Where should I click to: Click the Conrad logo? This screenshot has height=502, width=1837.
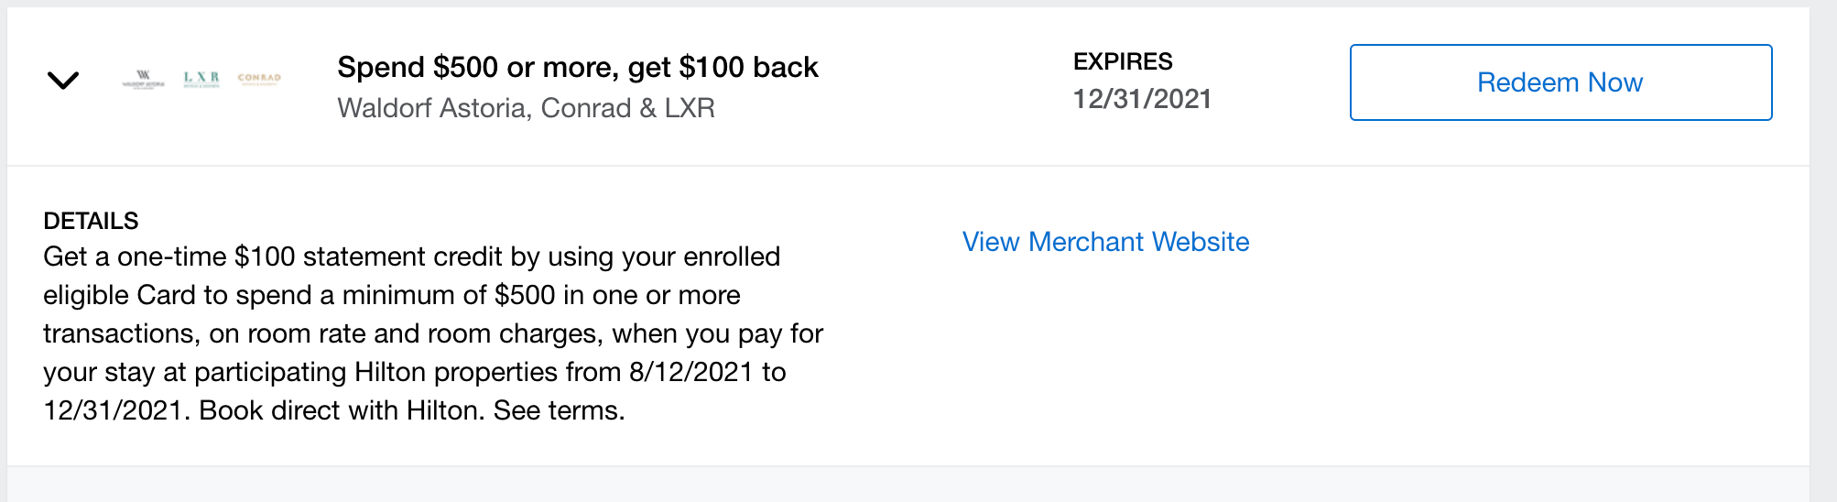click(x=259, y=79)
